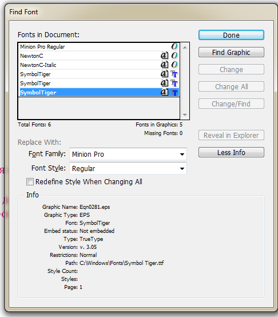Click the Eqn0281.eps graphic name
Screen dimensions: 278x317
pos(95,207)
